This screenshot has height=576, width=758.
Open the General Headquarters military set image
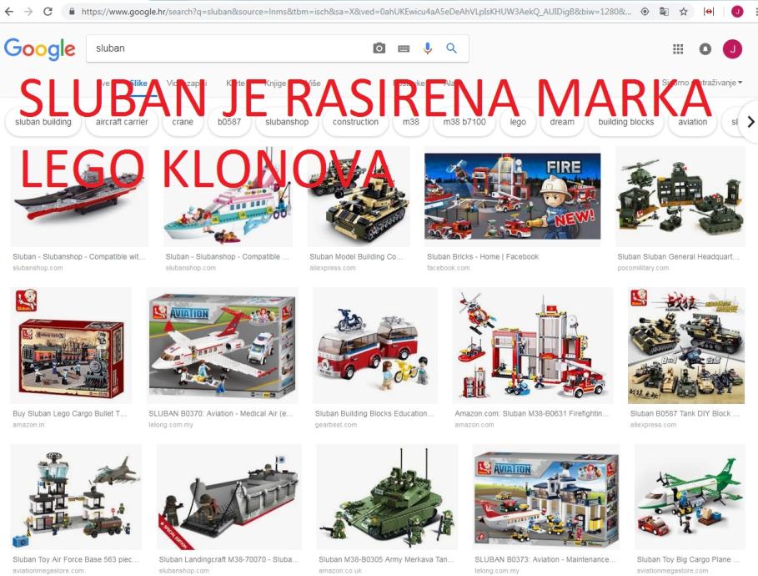tap(680, 196)
